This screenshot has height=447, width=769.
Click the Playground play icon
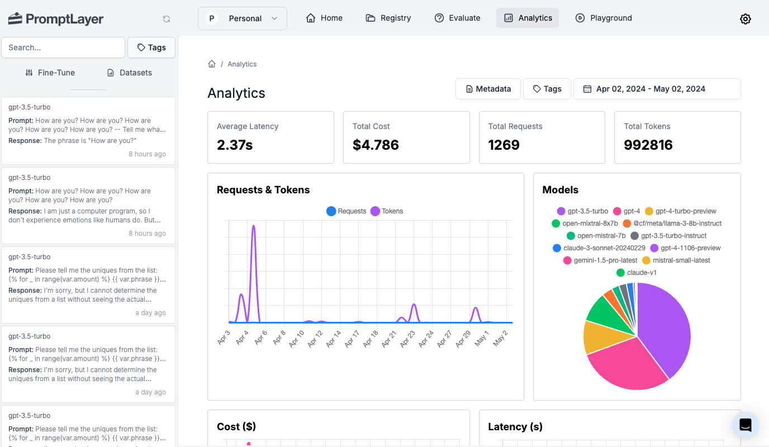(580, 18)
